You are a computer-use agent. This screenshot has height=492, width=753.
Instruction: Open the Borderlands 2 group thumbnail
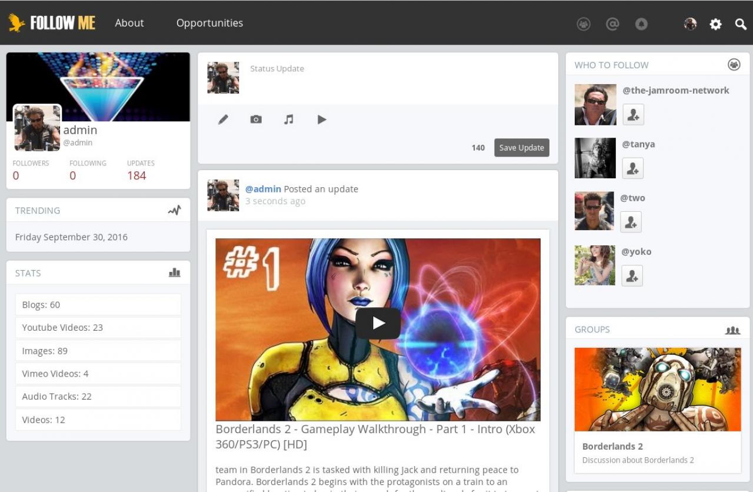point(657,389)
